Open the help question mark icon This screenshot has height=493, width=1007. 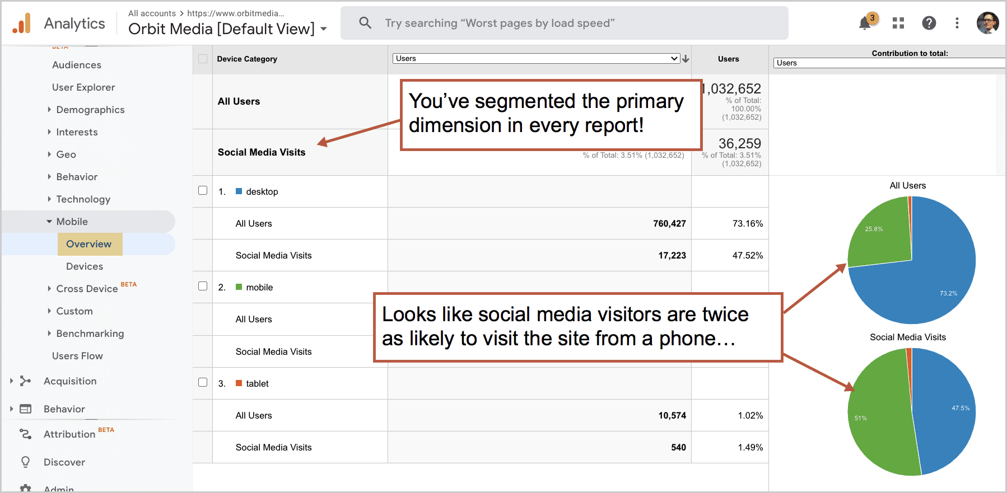click(929, 23)
